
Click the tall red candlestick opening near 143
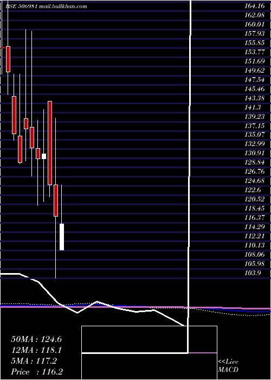pyautogui.click(x=50, y=143)
